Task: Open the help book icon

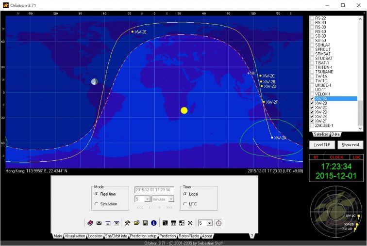Action: 90,223
